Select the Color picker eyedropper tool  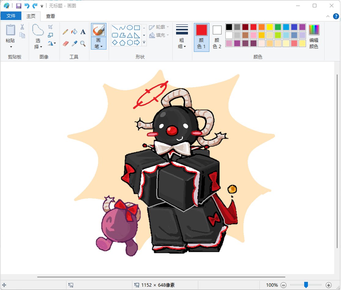pos(74,43)
